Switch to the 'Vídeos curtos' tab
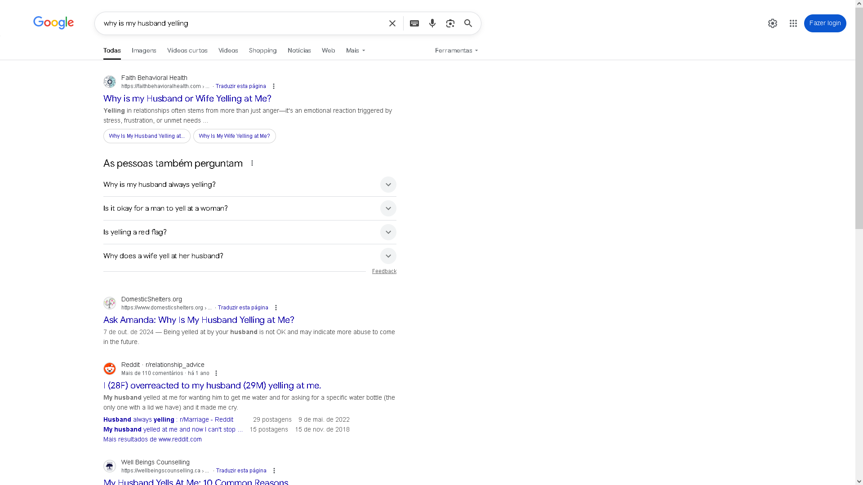 (x=187, y=50)
